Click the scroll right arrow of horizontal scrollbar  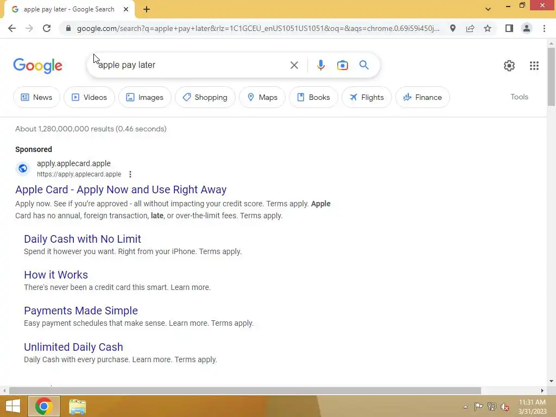[x=542, y=390]
